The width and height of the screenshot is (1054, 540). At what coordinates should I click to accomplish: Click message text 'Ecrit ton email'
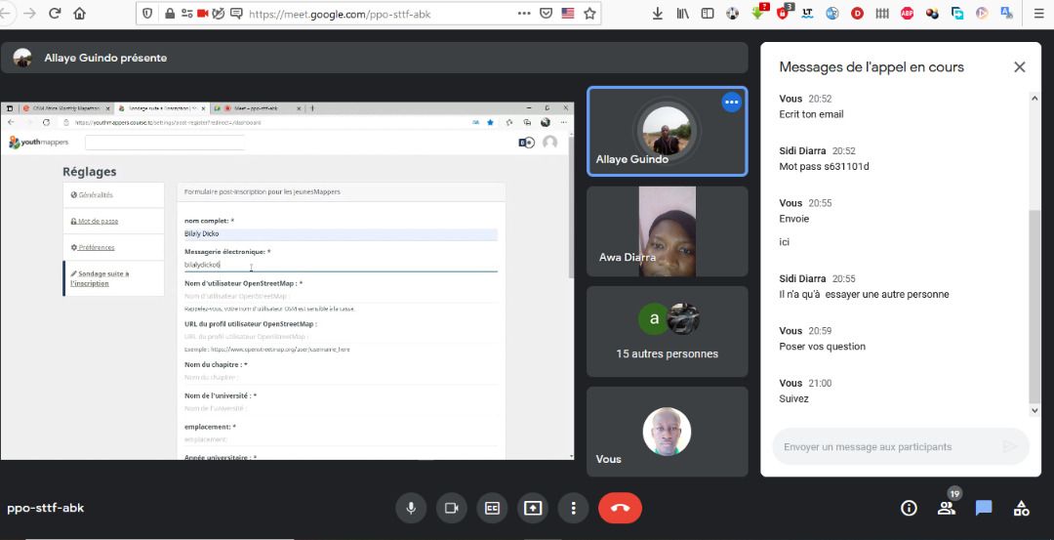point(811,113)
